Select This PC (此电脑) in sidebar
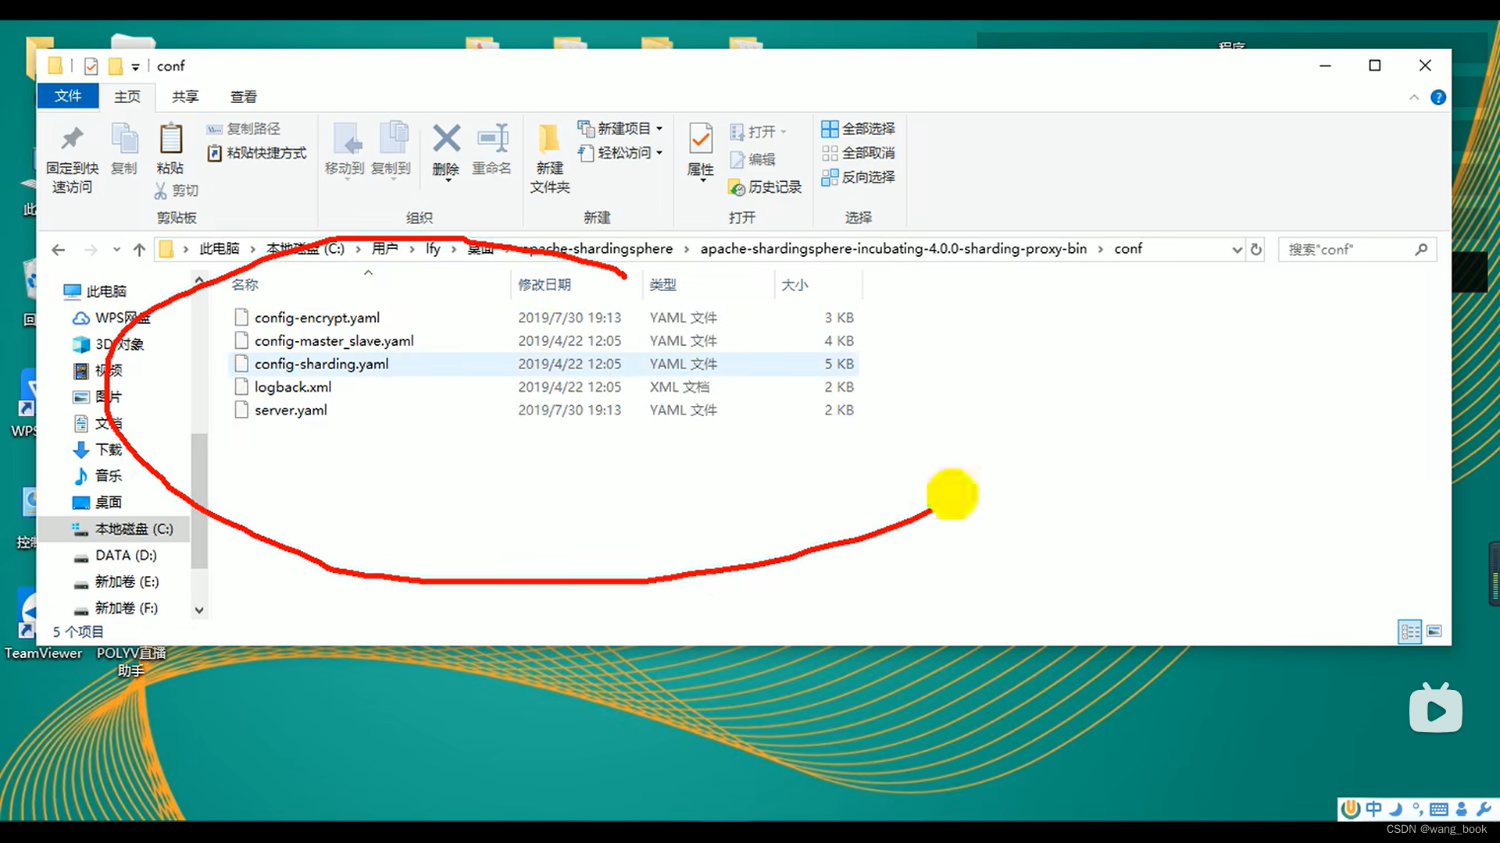Viewport: 1500px width, 843px height. 96,291
